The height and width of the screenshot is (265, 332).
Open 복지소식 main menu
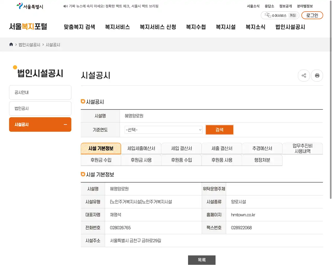(255, 27)
